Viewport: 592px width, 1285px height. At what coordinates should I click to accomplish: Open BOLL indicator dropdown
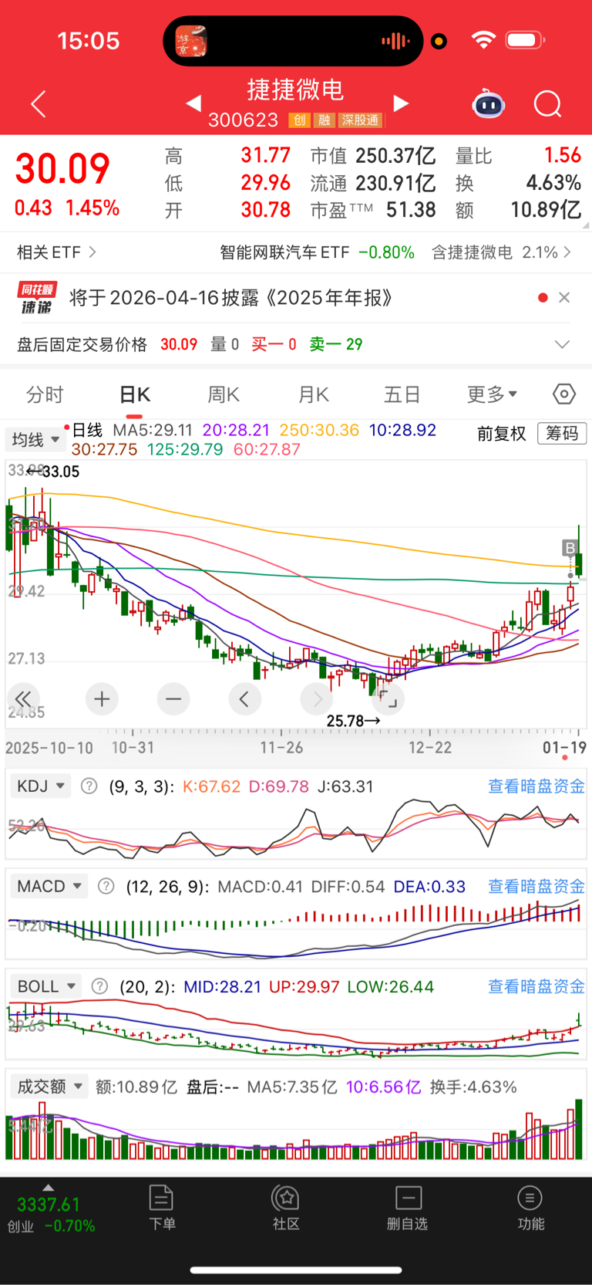tap(46, 986)
